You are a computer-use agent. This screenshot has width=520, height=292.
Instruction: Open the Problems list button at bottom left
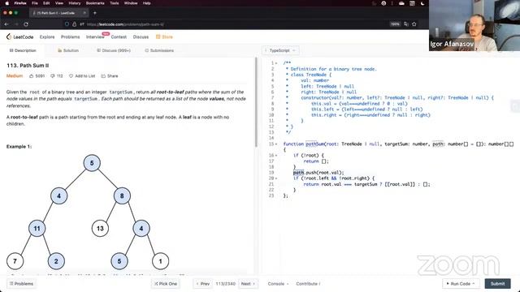22,284
